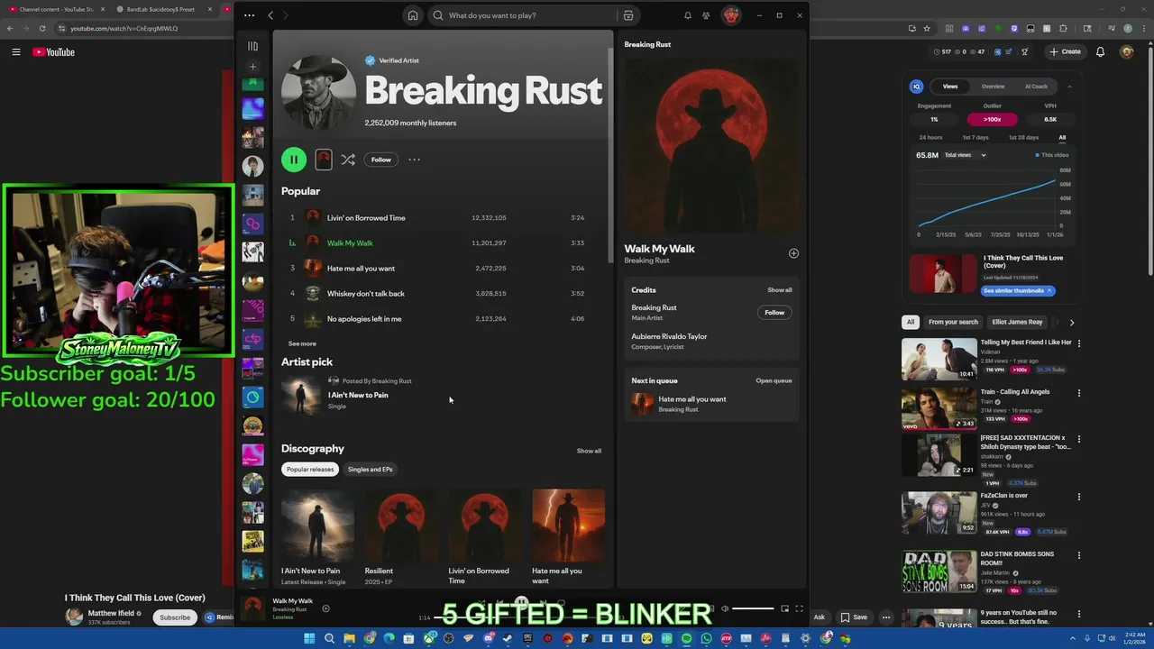The height and width of the screenshot is (649, 1154).
Task: Open the 'Total views' dropdown
Action: 965,155
